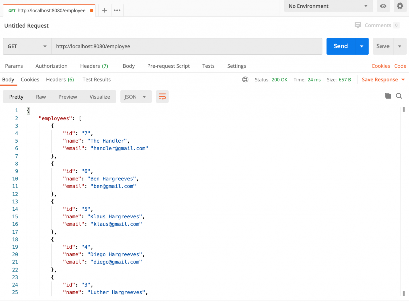Click the "klaus@gmail.com" email value
This screenshot has width=409, height=302.
[x=116, y=224]
